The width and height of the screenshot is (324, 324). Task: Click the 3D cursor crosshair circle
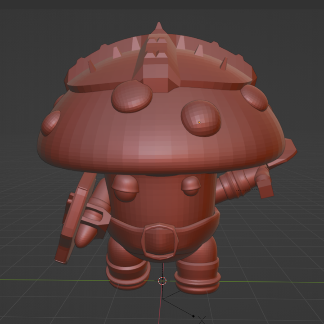click(x=162, y=281)
